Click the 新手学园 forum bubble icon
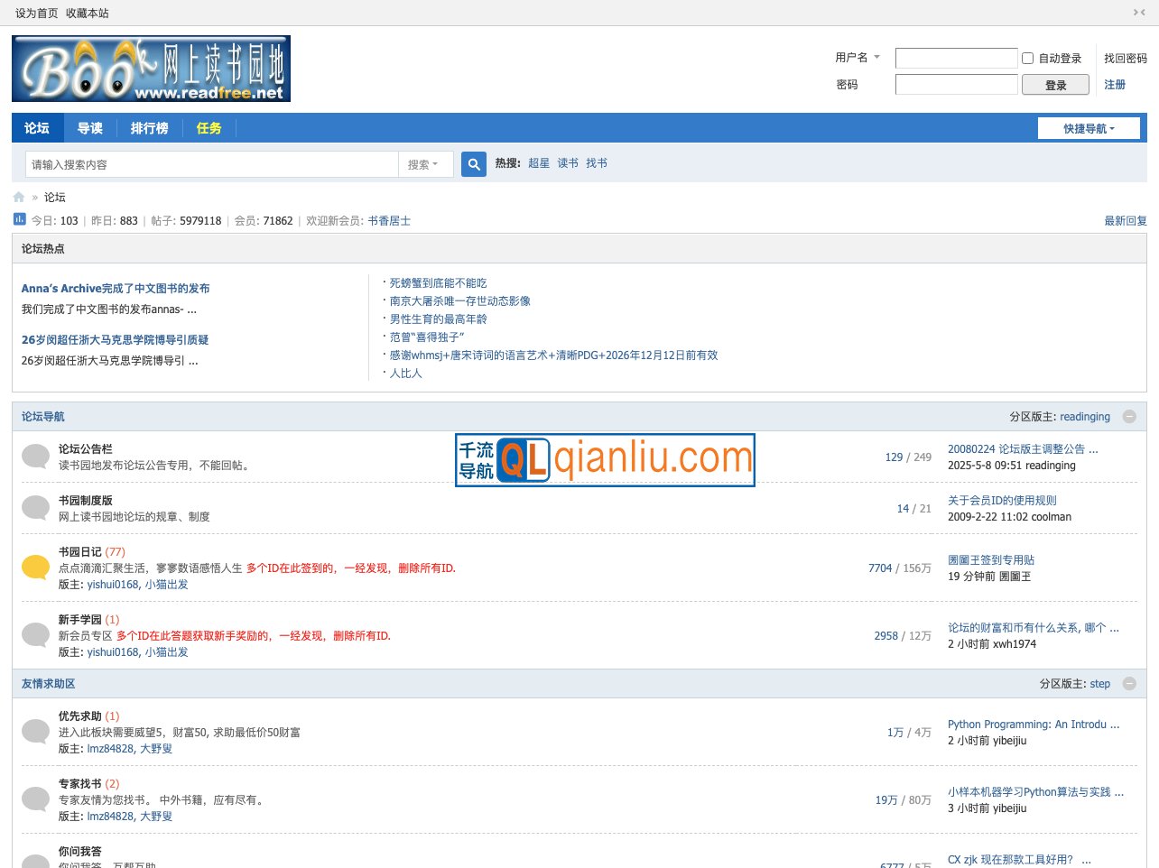The height and width of the screenshot is (868, 1159). coord(35,635)
